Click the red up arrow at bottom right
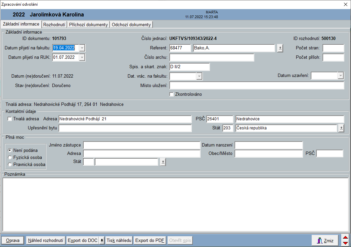 point(345,238)
